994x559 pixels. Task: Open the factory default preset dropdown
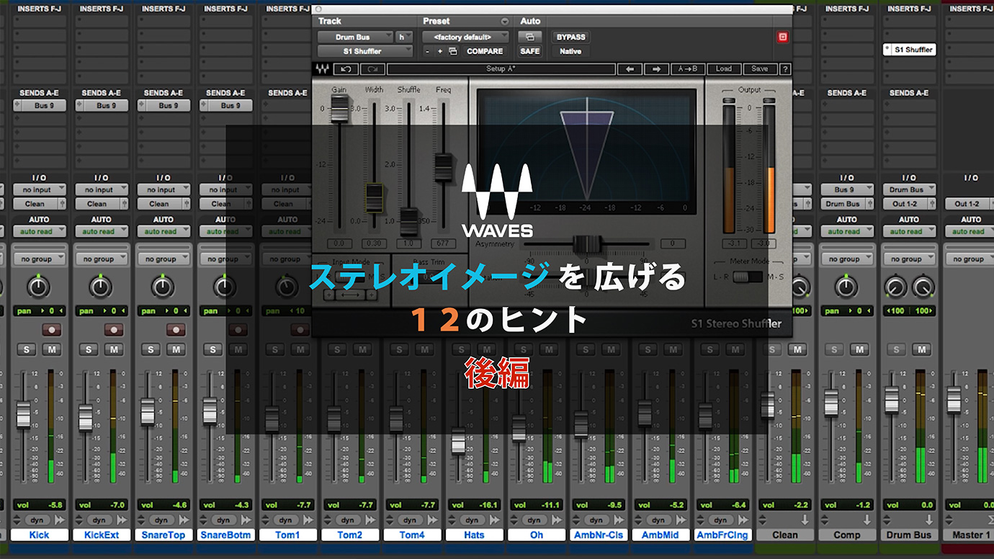coord(466,37)
